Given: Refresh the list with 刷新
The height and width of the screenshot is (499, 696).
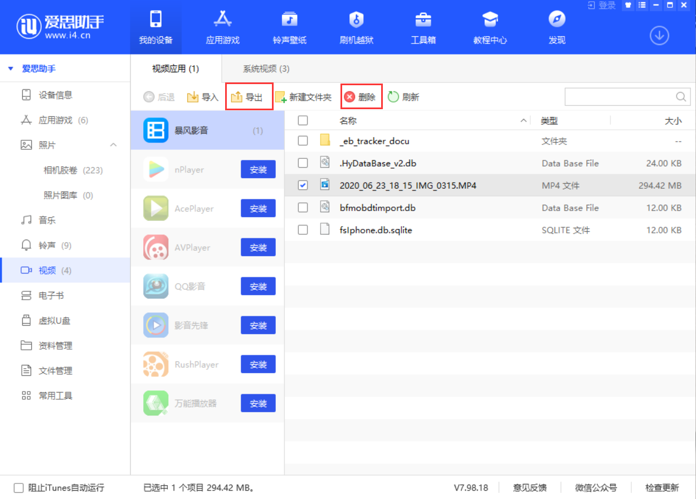Looking at the screenshot, I should pyautogui.click(x=403, y=97).
